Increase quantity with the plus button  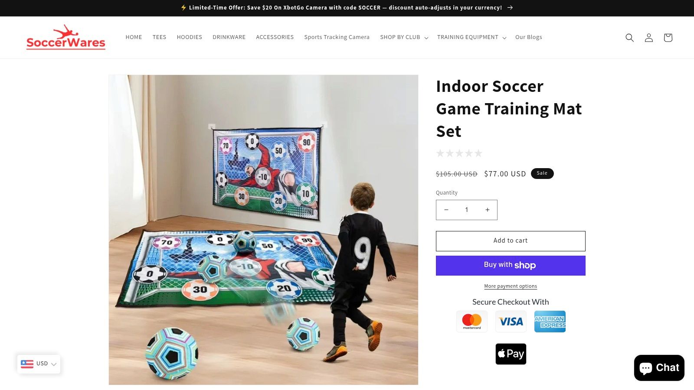(487, 210)
